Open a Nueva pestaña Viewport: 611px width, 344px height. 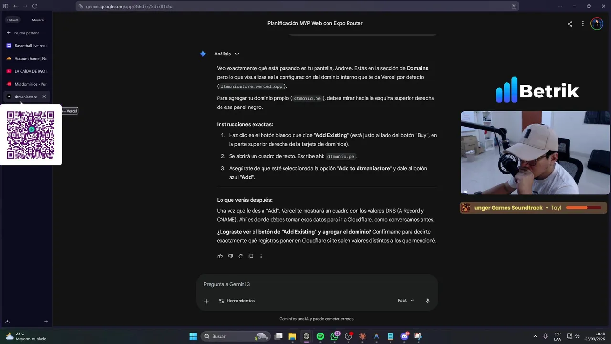26,33
